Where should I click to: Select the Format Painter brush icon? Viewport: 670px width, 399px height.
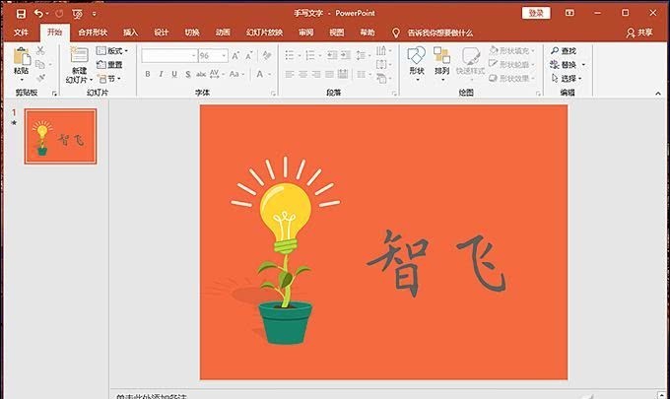[40, 78]
